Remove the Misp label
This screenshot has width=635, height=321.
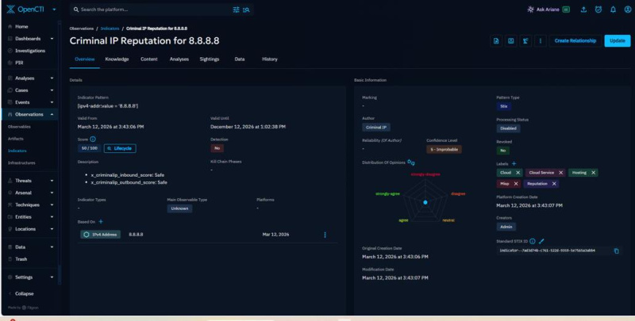click(x=516, y=184)
